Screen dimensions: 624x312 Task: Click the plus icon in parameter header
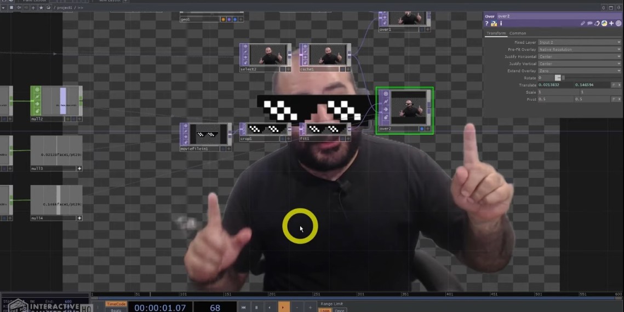coord(611,24)
